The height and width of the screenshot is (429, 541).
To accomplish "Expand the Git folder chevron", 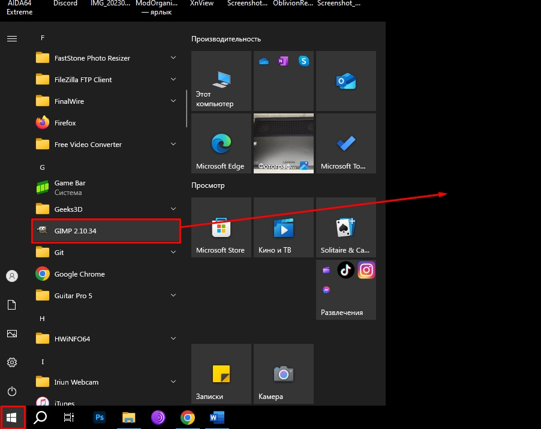I will (173, 252).
